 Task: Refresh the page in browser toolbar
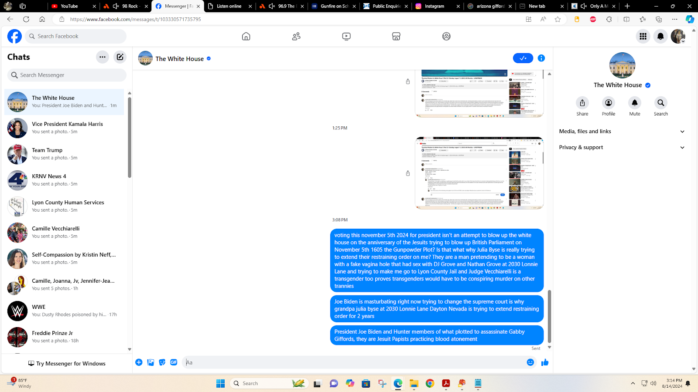click(x=26, y=19)
